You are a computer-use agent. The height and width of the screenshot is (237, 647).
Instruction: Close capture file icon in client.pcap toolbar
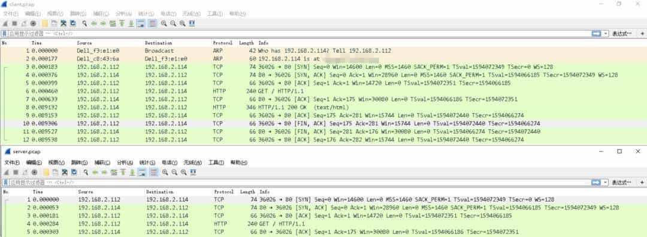(64, 23)
